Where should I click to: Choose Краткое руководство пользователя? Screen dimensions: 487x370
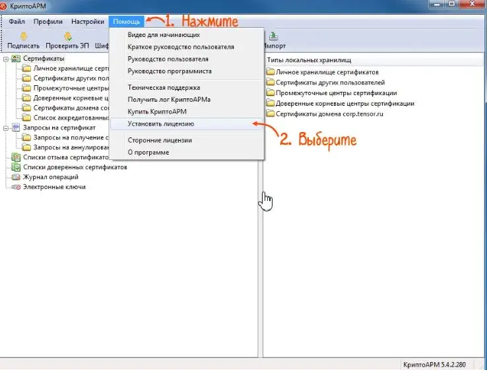[x=187, y=47]
